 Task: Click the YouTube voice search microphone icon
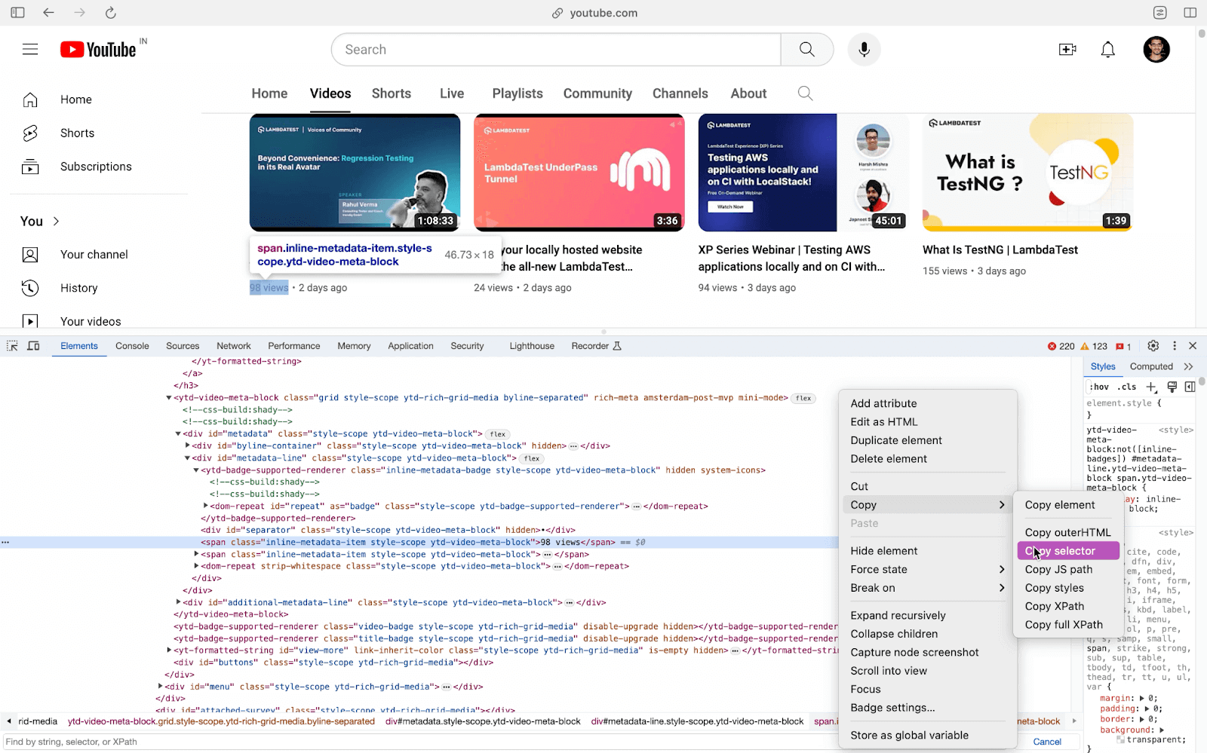tap(864, 50)
